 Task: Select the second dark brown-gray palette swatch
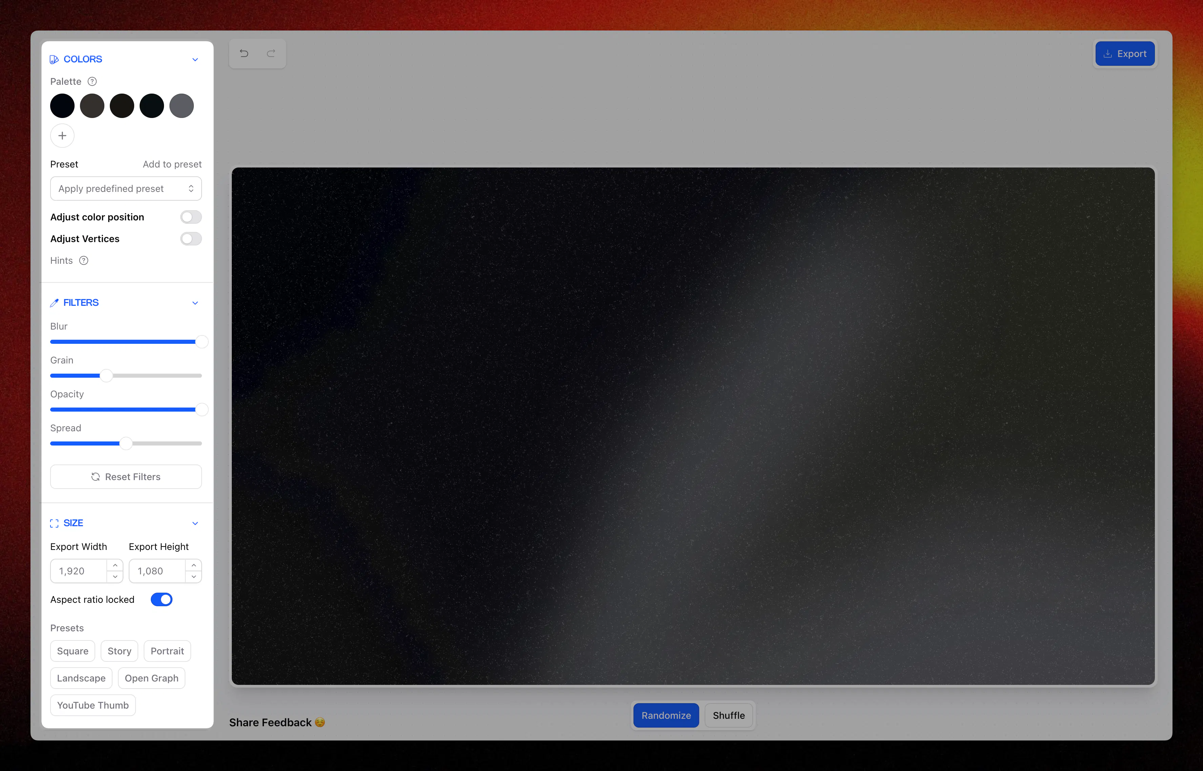[x=92, y=106]
